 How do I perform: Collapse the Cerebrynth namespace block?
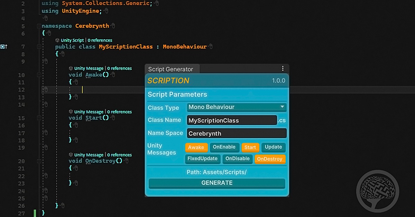tap(39, 26)
